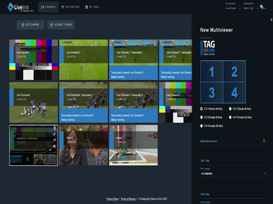Focus the Multiviewer Name input field

coord(233,141)
